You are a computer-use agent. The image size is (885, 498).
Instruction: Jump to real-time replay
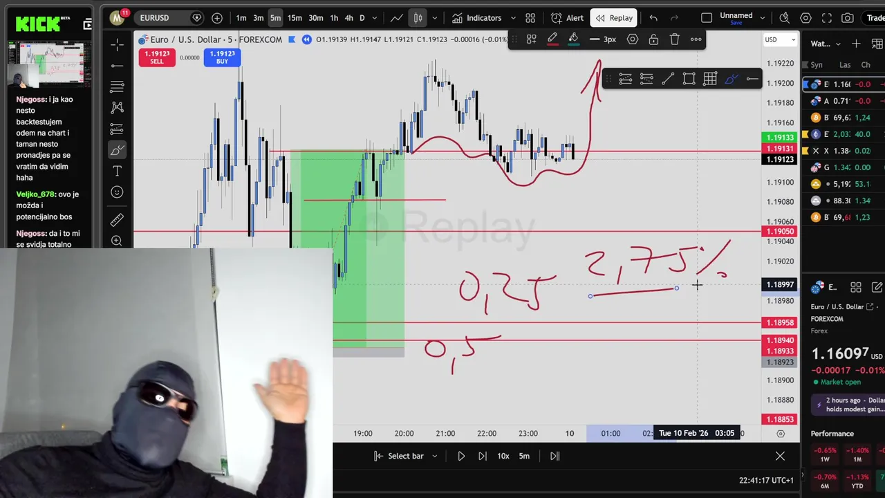point(555,456)
